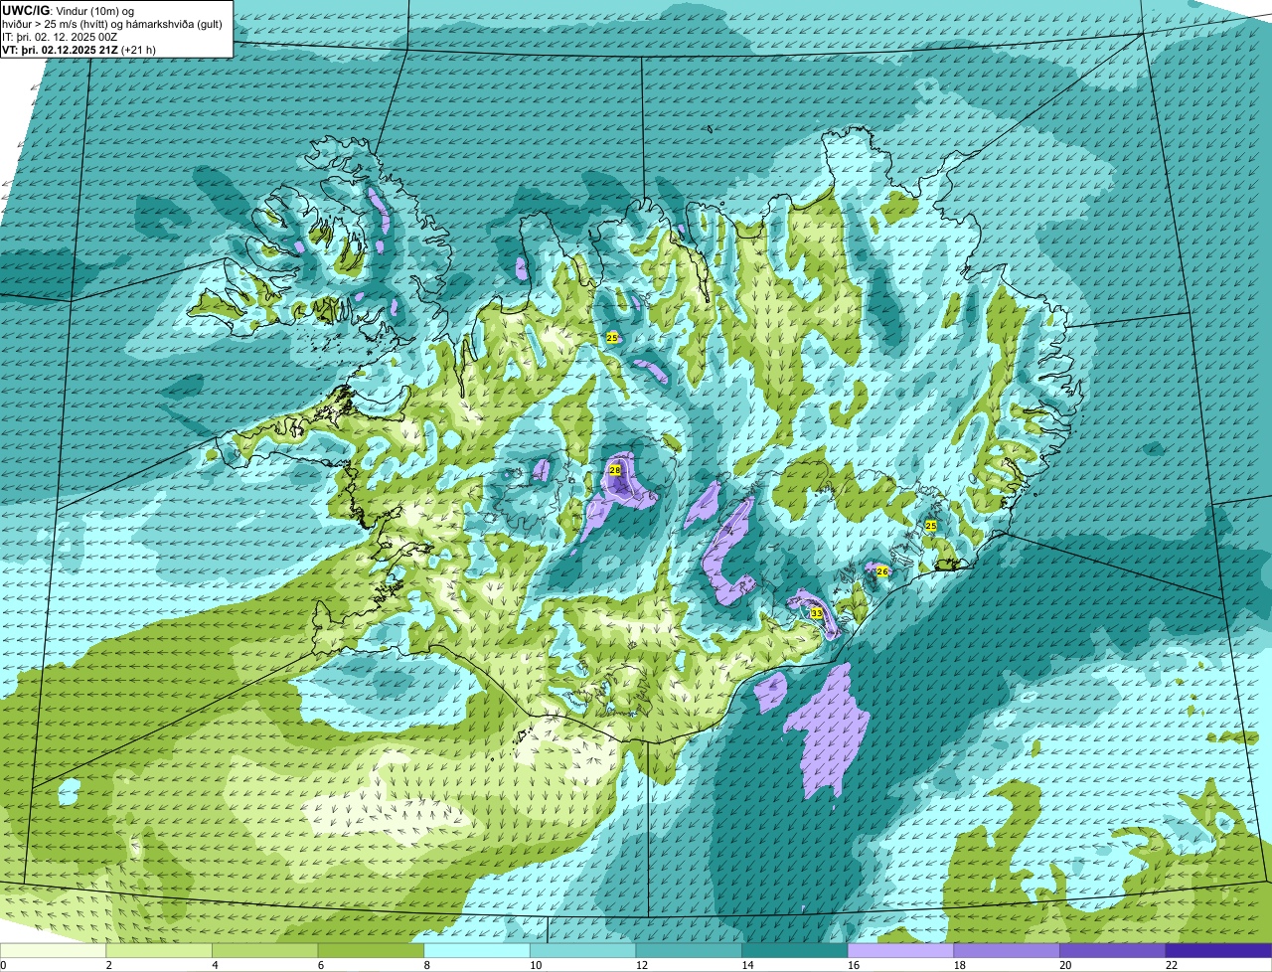Click the title line 'UWC/IG: Vindur (10m) og'
Image resolution: width=1272 pixels, height=972 pixels.
coord(68,10)
